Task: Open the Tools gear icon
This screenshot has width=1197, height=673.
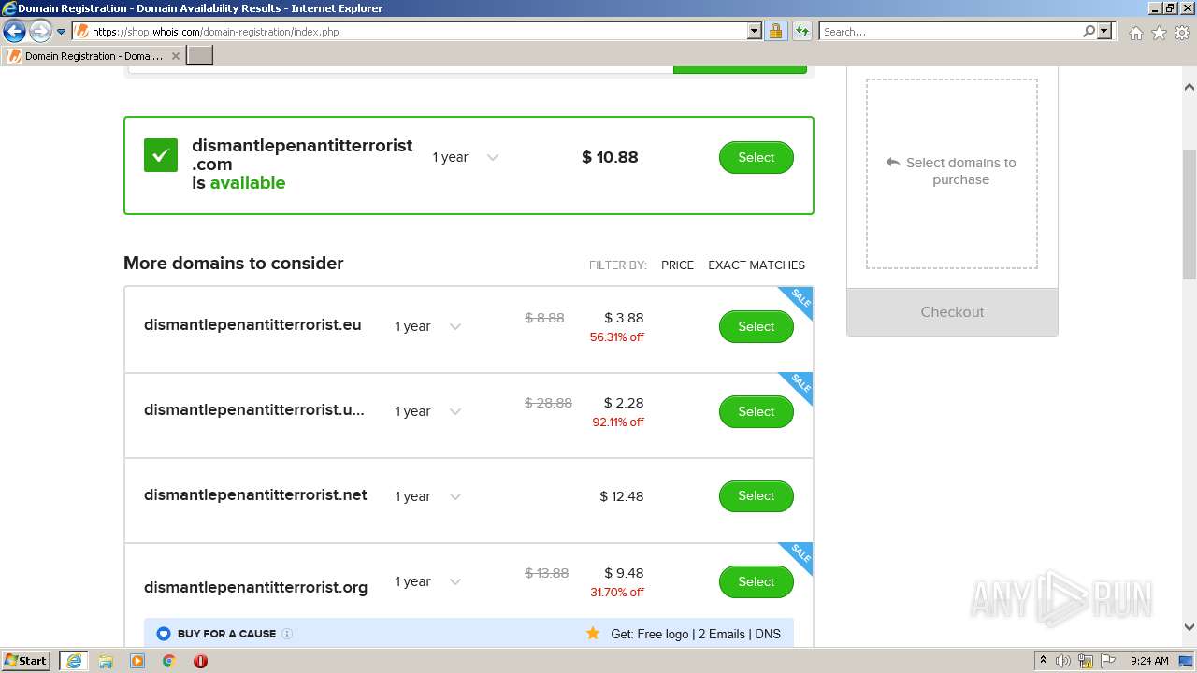Action: click(x=1182, y=32)
